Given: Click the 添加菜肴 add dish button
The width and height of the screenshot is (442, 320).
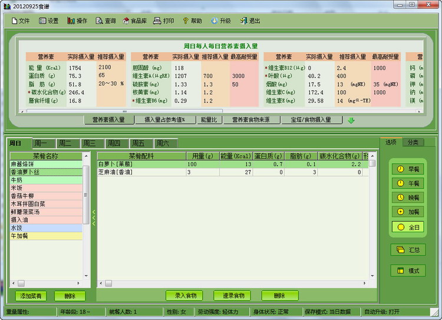Looking at the screenshot, I should click(x=31, y=296).
